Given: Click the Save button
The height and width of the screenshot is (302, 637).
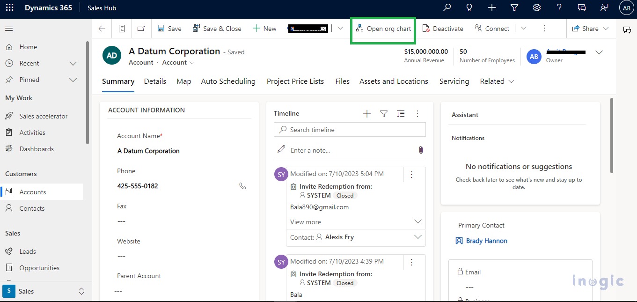Looking at the screenshot, I should click(x=169, y=29).
